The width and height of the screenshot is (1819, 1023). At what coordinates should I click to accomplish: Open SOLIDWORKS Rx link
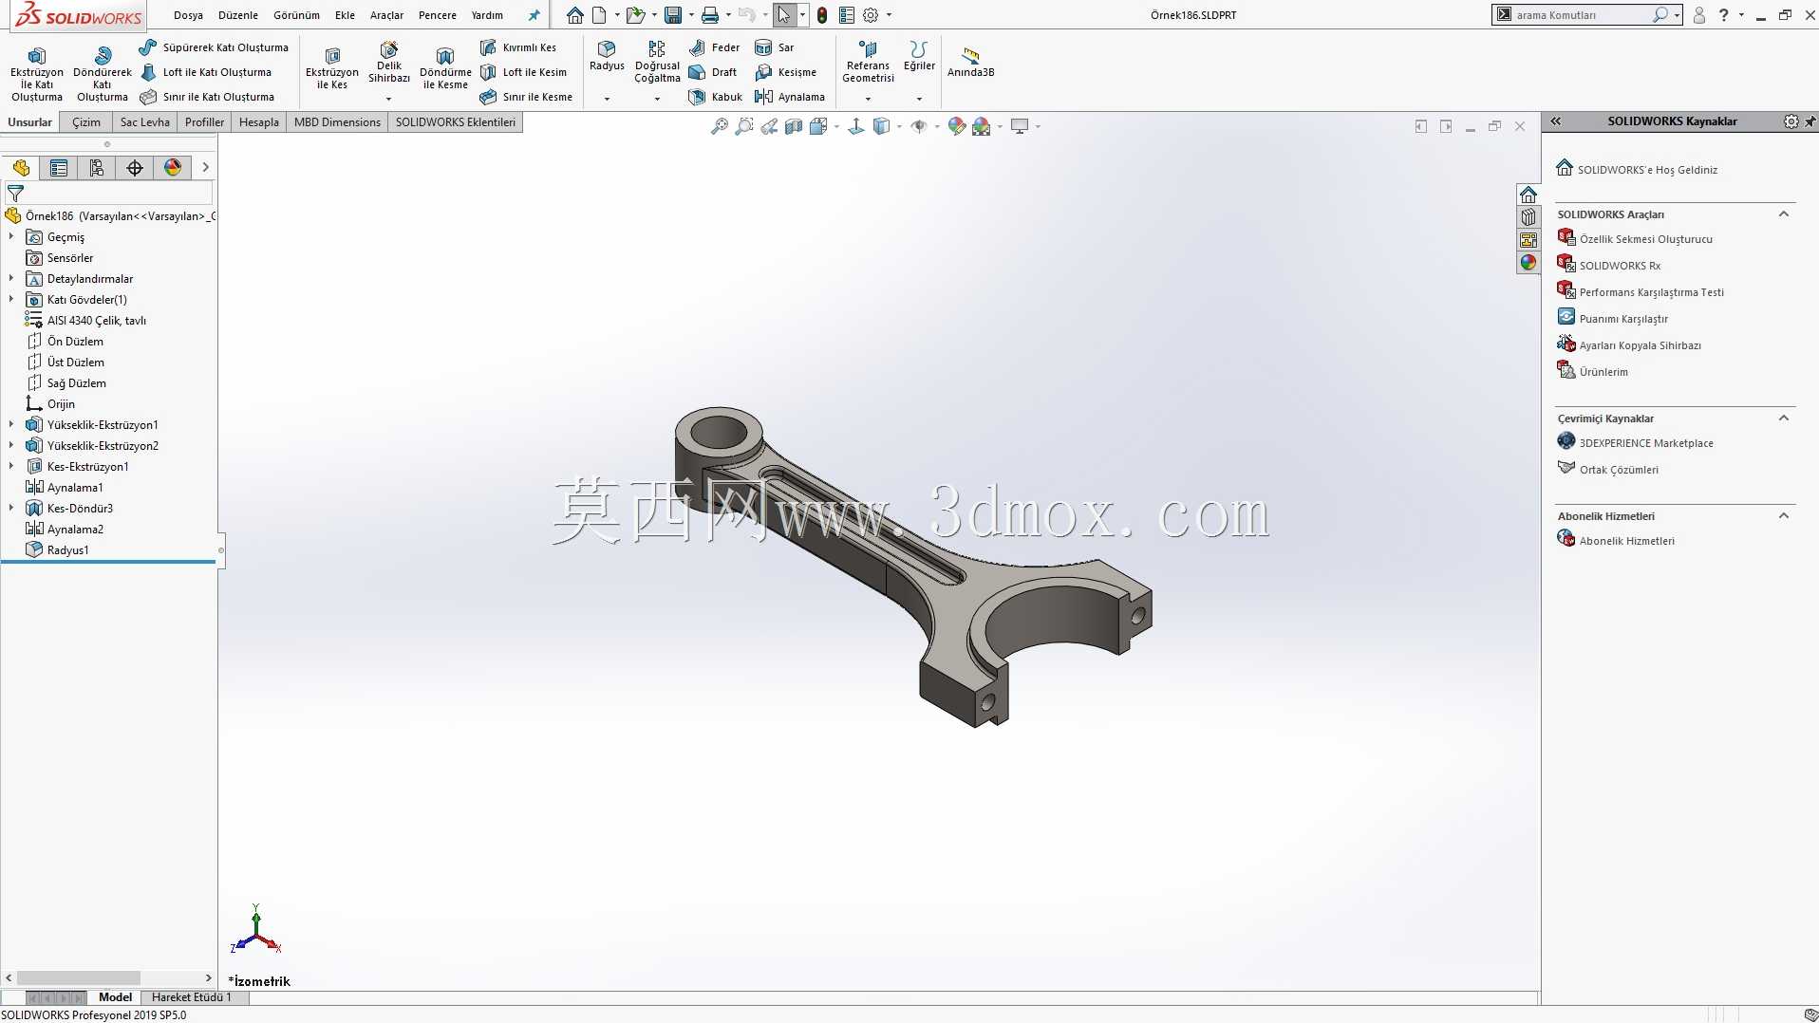(1620, 266)
